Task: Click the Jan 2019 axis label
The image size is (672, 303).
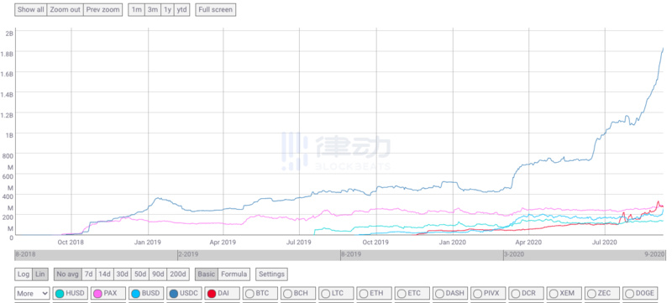Action: 148,243
